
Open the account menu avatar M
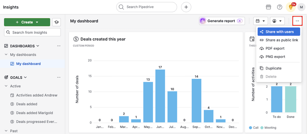pos(301,7)
